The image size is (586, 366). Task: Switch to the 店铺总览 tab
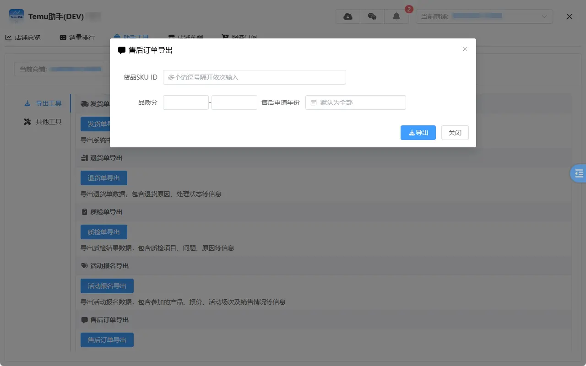point(23,38)
